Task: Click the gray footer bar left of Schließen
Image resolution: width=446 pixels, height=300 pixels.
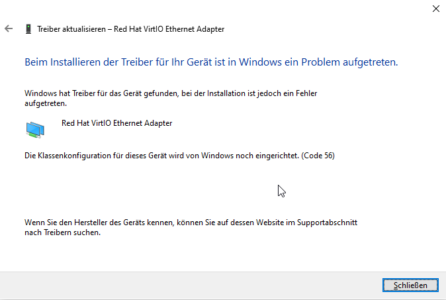Action: pyautogui.click(x=191, y=285)
